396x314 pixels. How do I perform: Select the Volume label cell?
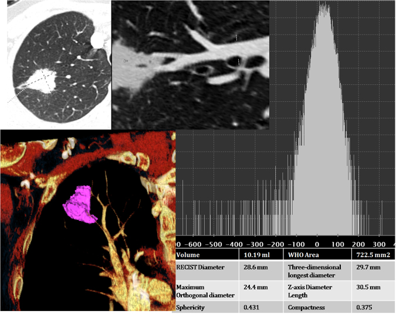[x=189, y=255]
